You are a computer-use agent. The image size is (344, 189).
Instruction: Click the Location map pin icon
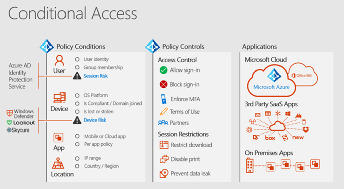(x=58, y=163)
